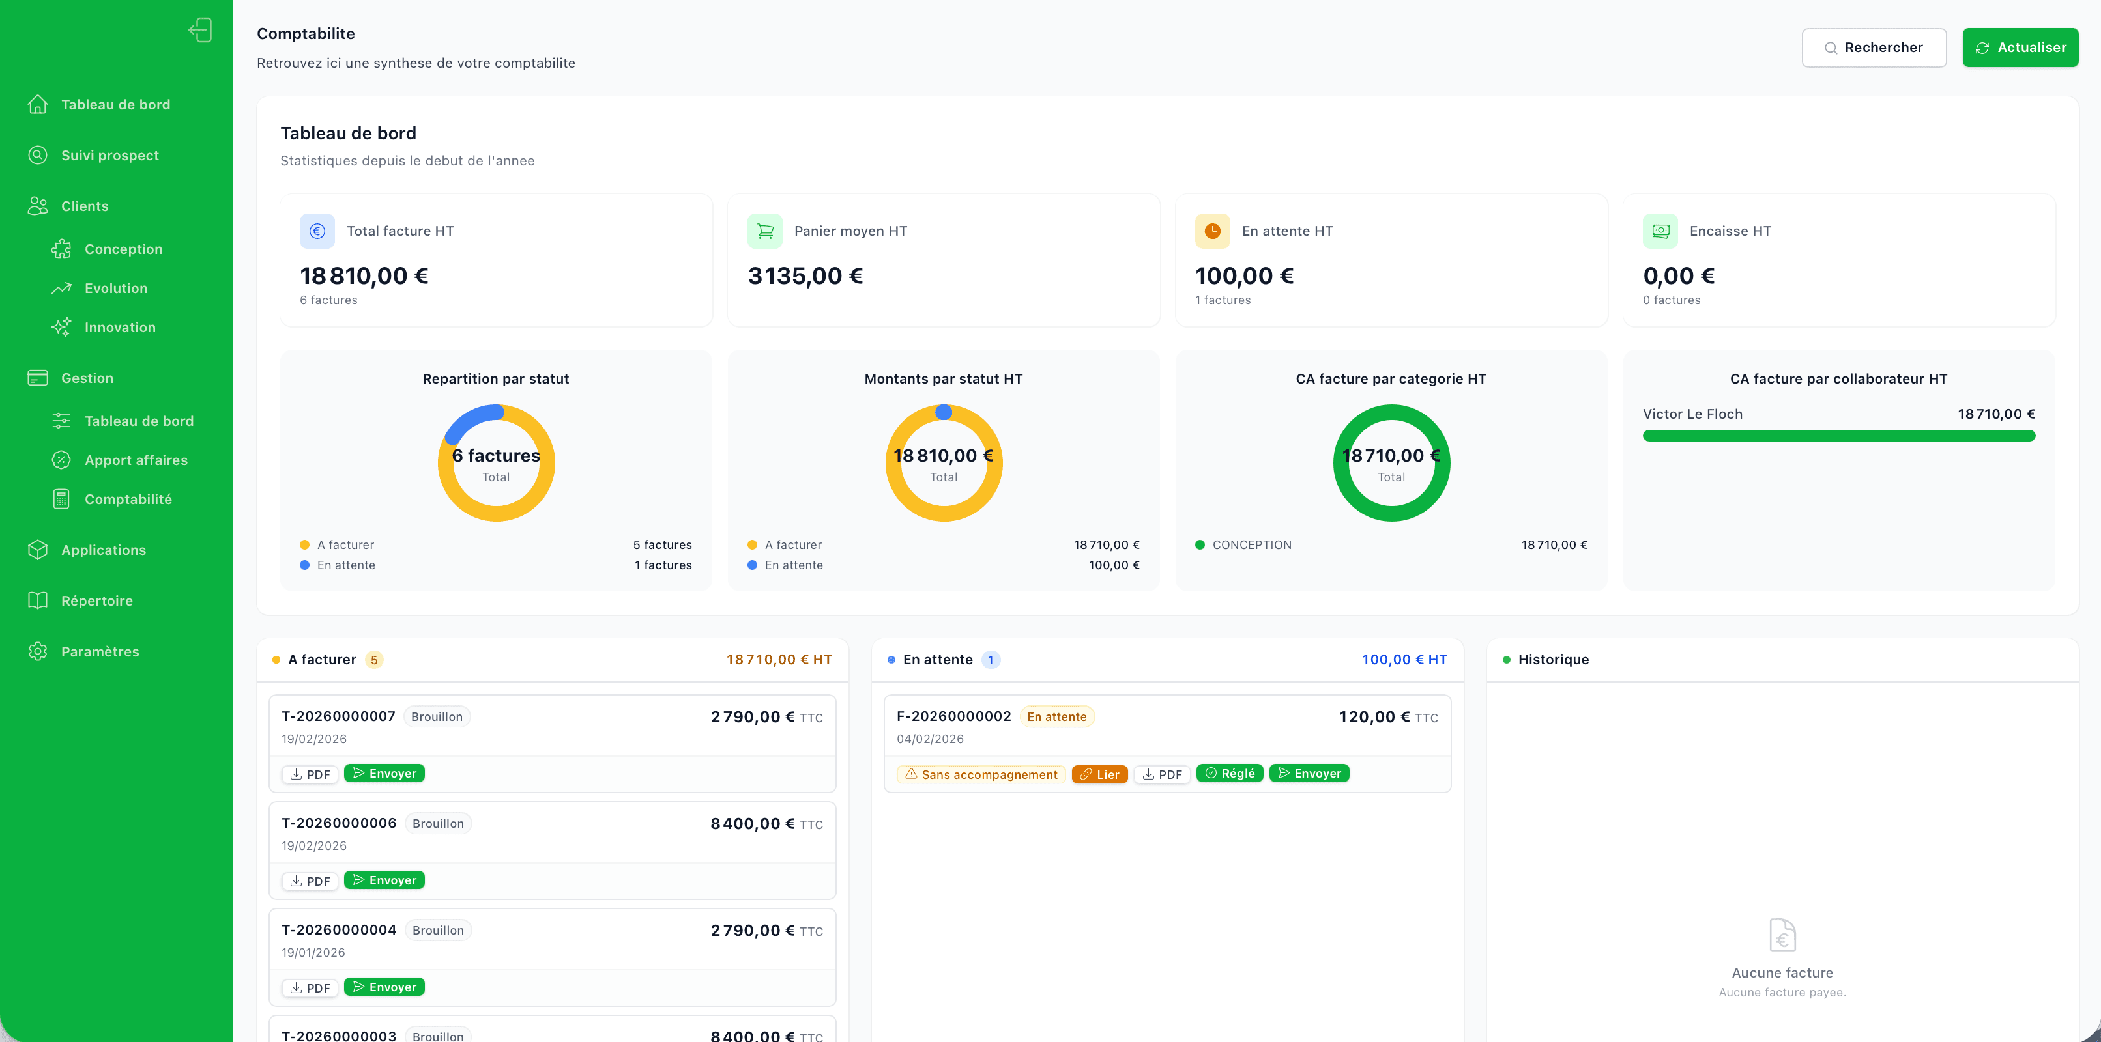Click the Conception puzzle icon in sidebar
Viewport: 2101px width, 1042px height.
tap(61, 249)
